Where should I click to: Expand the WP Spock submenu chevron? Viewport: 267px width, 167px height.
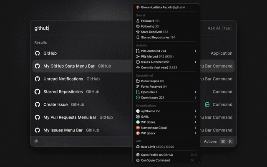click(x=195, y=133)
